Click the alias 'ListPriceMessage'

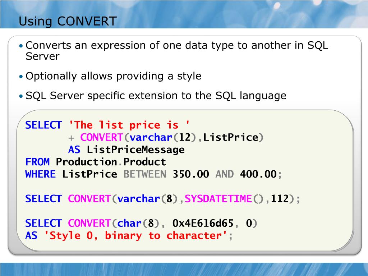pyautogui.click(x=135, y=150)
